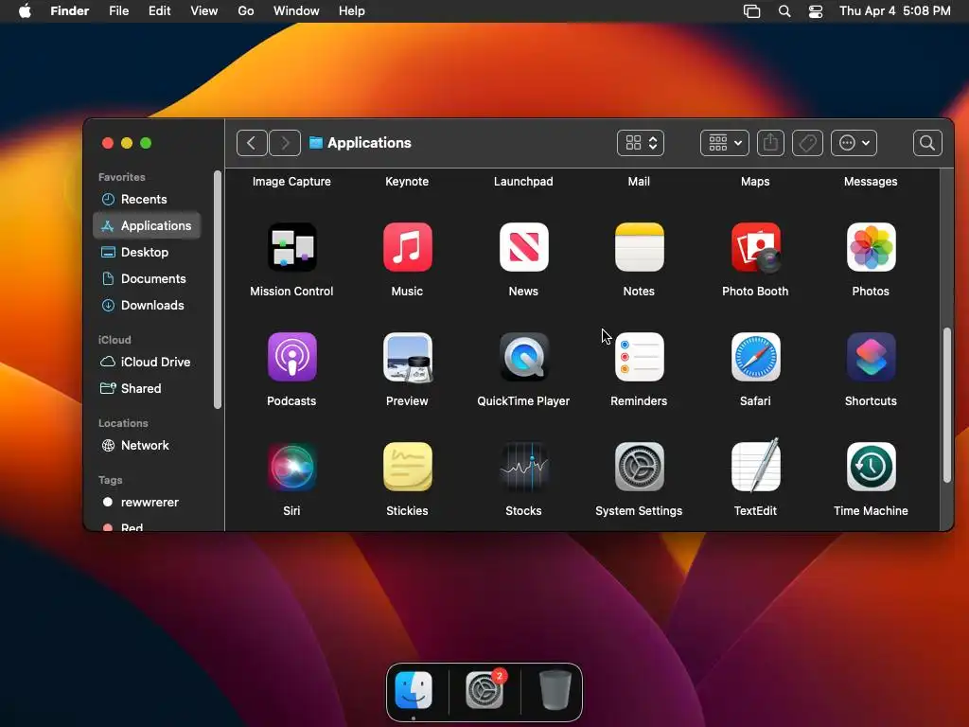Select the Reminders app icon
This screenshot has width=969, height=727.
[639, 357]
